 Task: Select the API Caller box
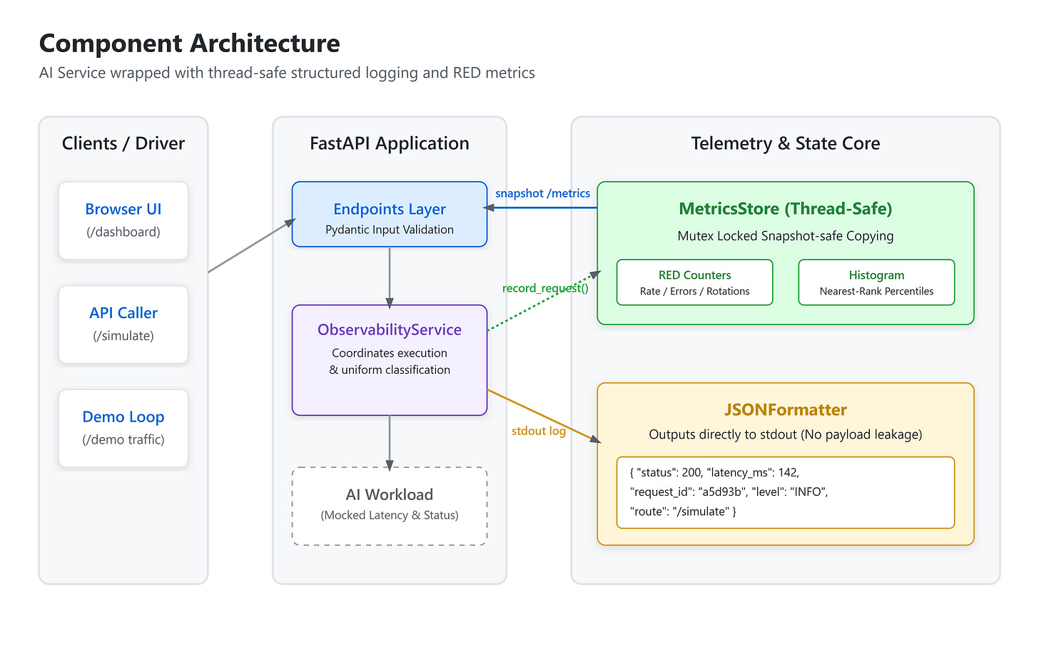123,324
